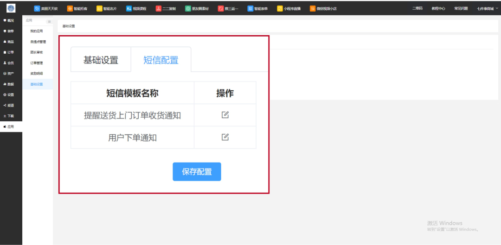Open the 微信视频小店 orange icon

313,9
